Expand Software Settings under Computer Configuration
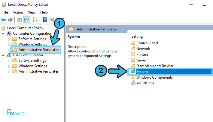This screenshot has width=213, height=122. (x=9, y=39)
